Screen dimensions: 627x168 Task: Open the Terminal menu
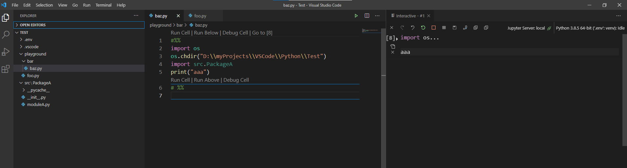click(x=104, y=5)
